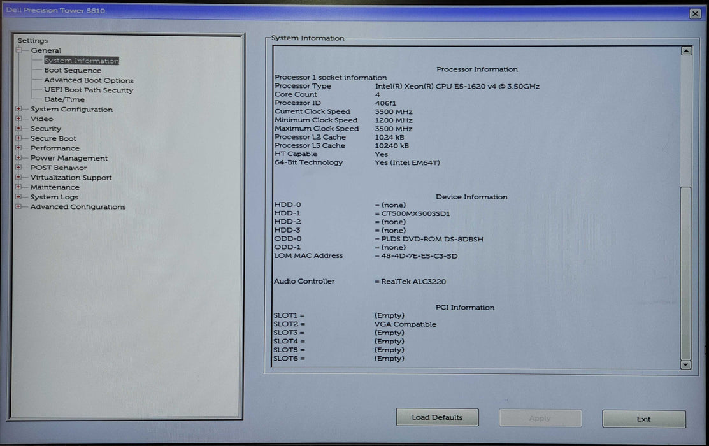Collapse the General tree node
709x446 pixels.
pos(19,50)
